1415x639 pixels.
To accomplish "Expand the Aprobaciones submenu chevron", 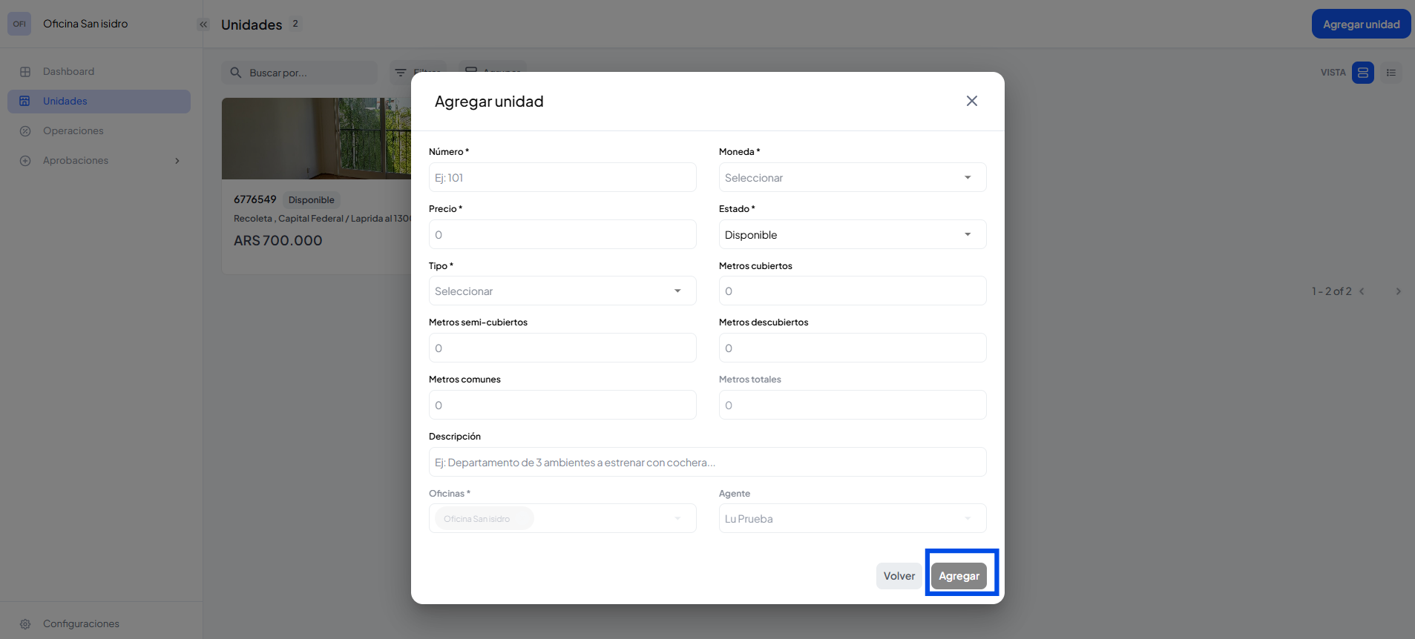I will (177, 161).
